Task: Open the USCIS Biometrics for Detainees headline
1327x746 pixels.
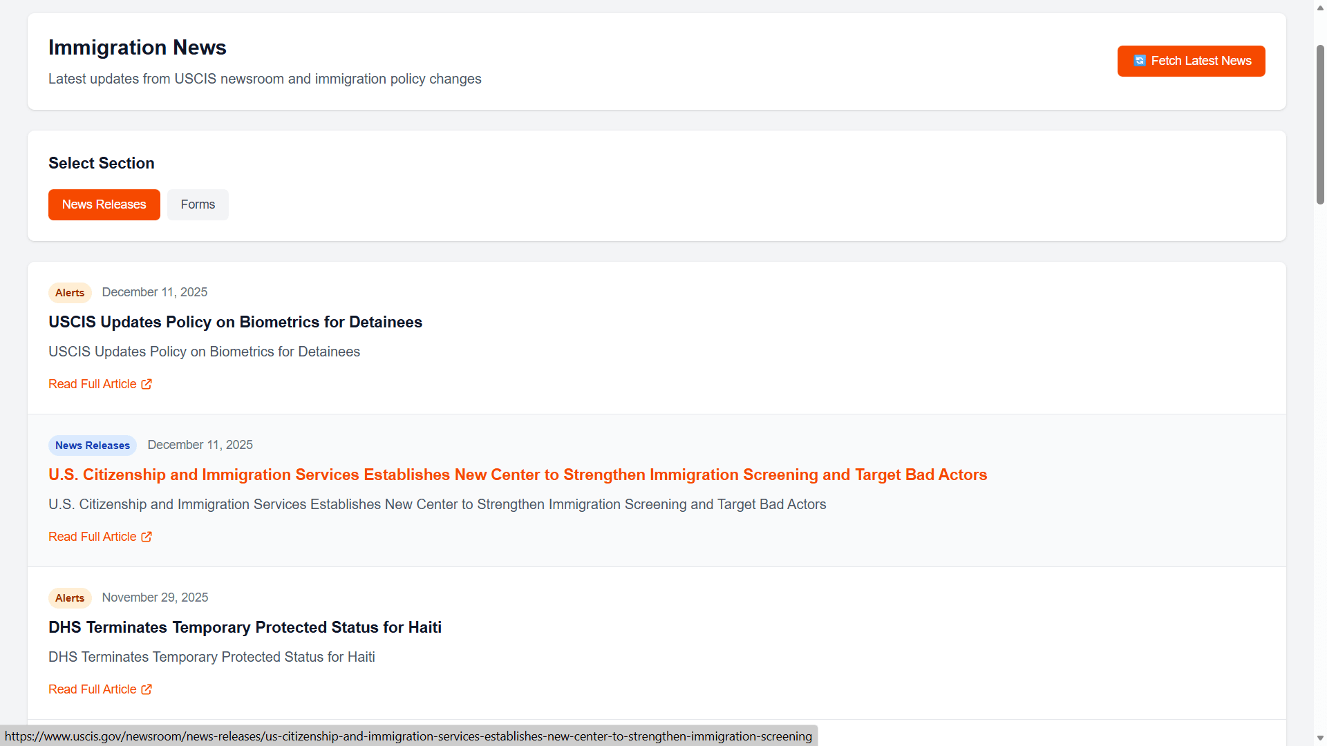Action: [235, 322]
